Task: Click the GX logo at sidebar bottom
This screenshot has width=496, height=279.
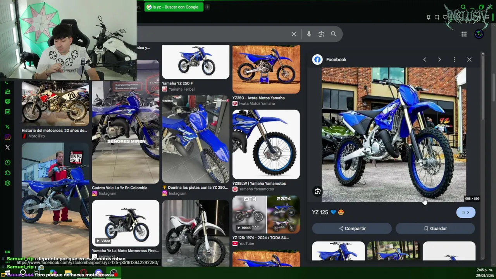Action: pyautogui.click(x=7, y=252)
